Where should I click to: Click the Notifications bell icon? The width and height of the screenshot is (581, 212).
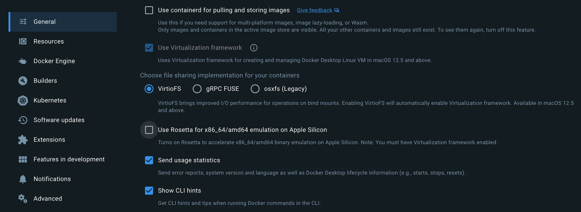click(23, 179)
